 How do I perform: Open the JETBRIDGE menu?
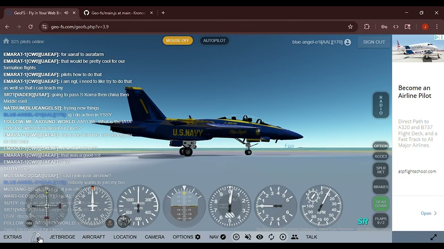click(x=62, y=237)
